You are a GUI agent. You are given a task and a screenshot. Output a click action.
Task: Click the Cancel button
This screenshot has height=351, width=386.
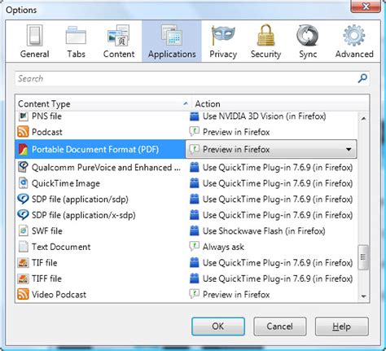pos(279,327)
